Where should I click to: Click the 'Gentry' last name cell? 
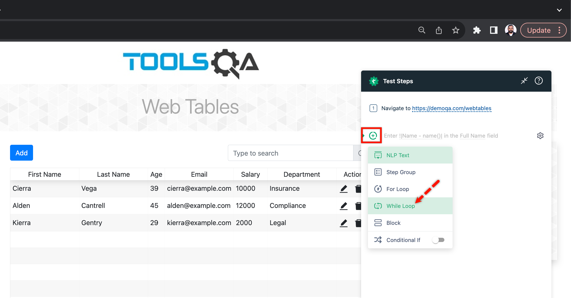click(113, 223)
